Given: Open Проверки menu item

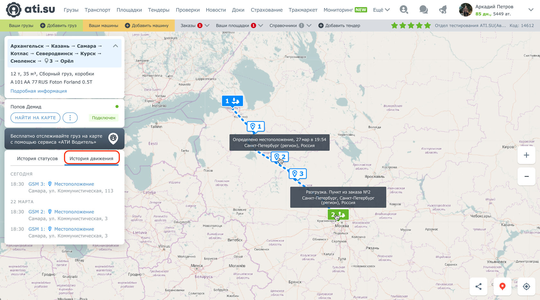Looking at the screenshot, I should click(x=188, y=10).
